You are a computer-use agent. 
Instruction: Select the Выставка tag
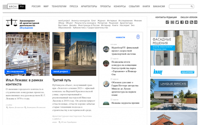(63, 25)
